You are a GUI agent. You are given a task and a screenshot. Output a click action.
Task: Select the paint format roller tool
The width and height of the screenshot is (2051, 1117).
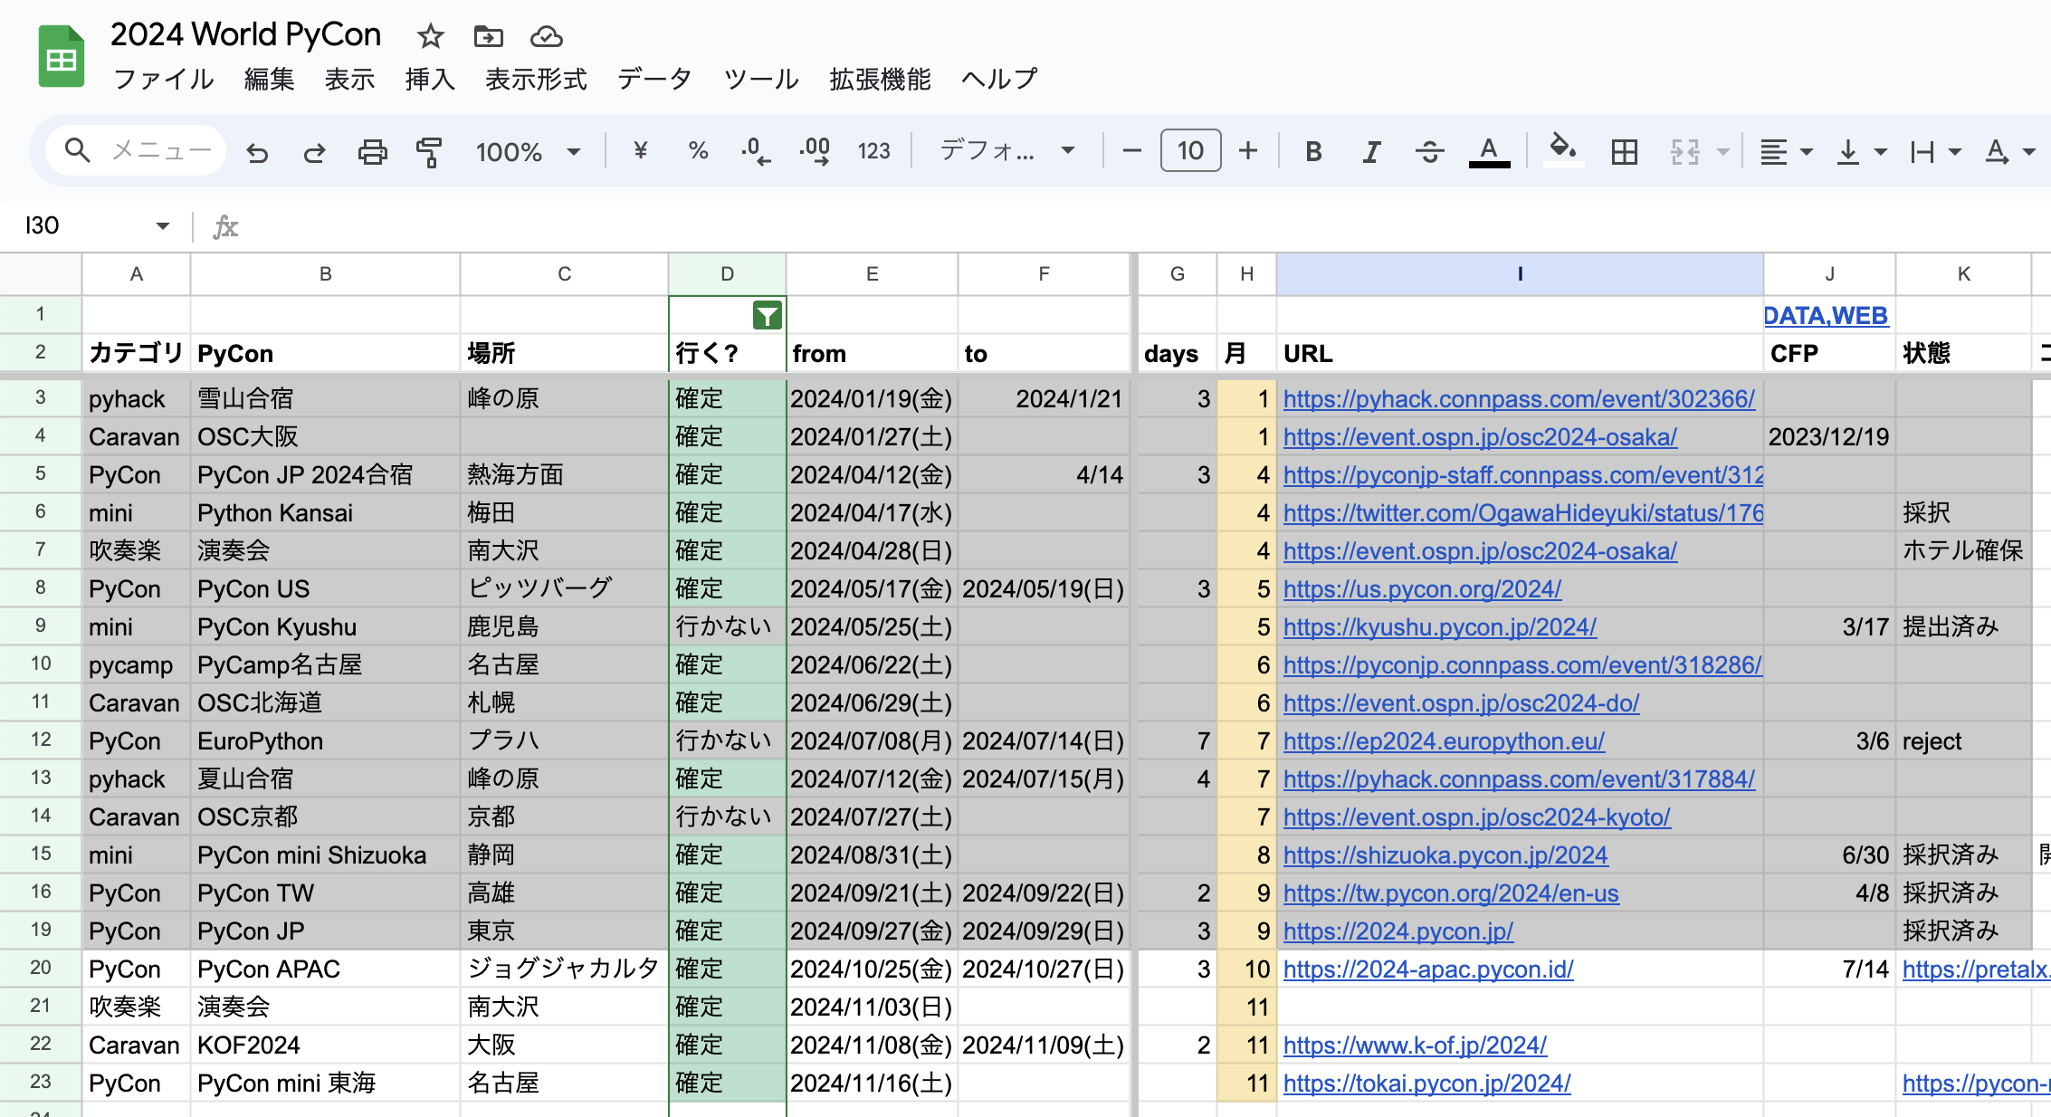[429, 152]
